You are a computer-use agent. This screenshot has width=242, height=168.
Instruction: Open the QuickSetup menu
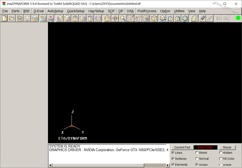pos(75,11)
